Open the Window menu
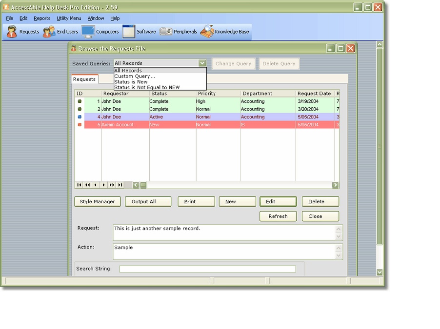Image resolution: width=440 pixels, height=329 pixels. click(96, 18)
